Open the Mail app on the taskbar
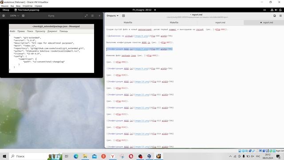Image resolution: width=284 pixels, height=160 pixels. 95,156
